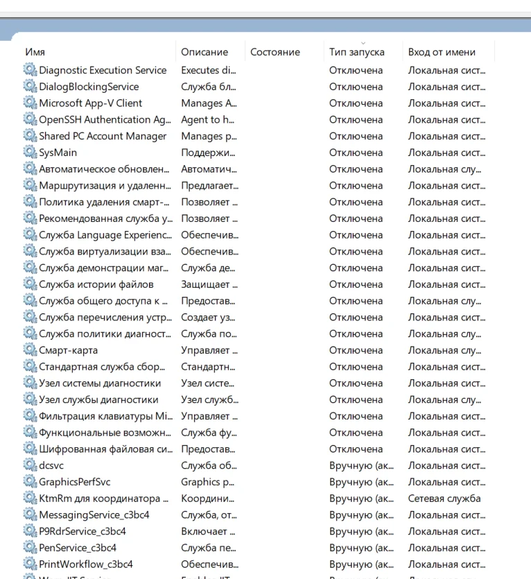Select the Шифрованная файловая си... service
Viewport: 531px width, 579px height.
pyautogui.click(x=255, y=449)
